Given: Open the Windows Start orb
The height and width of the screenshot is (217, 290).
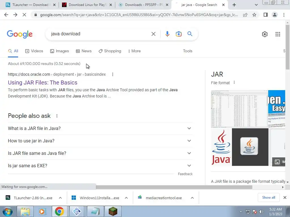Looking at the screenshot, I should click(x=8, y=211).
